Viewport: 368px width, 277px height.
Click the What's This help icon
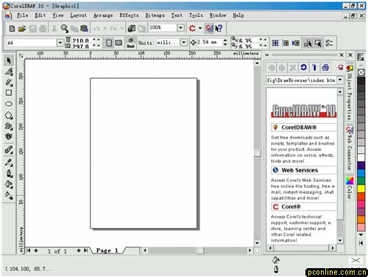[219, 29]
